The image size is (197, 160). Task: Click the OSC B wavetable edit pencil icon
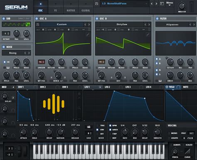click(x=148, y=34)
